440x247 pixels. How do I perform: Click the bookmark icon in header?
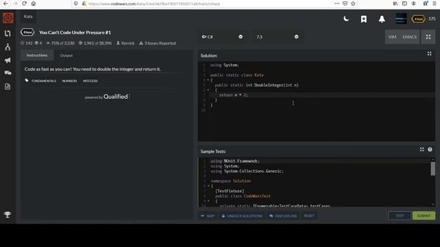[364, 19]
